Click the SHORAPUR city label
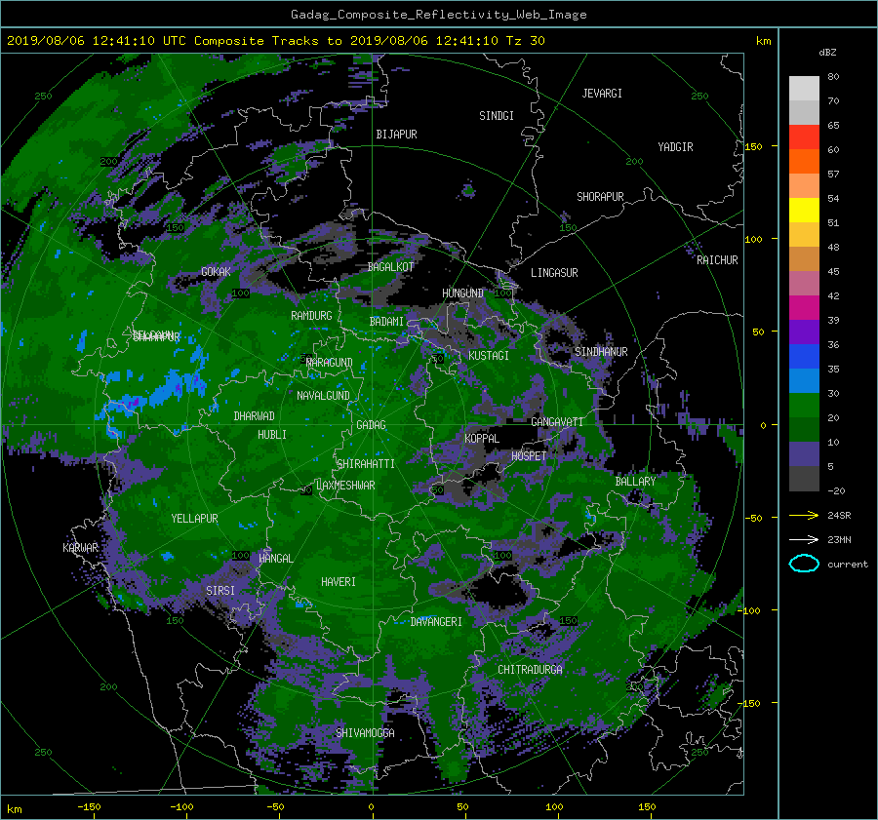878x820 pixels. [600, 197]
